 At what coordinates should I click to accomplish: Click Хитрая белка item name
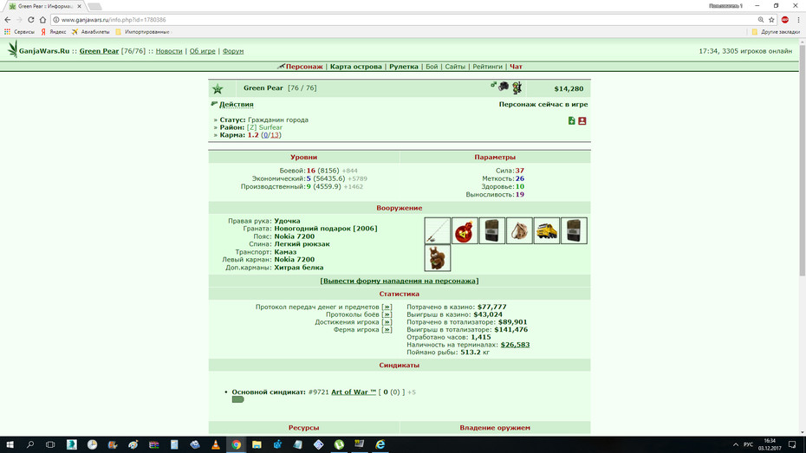point(299,267)
